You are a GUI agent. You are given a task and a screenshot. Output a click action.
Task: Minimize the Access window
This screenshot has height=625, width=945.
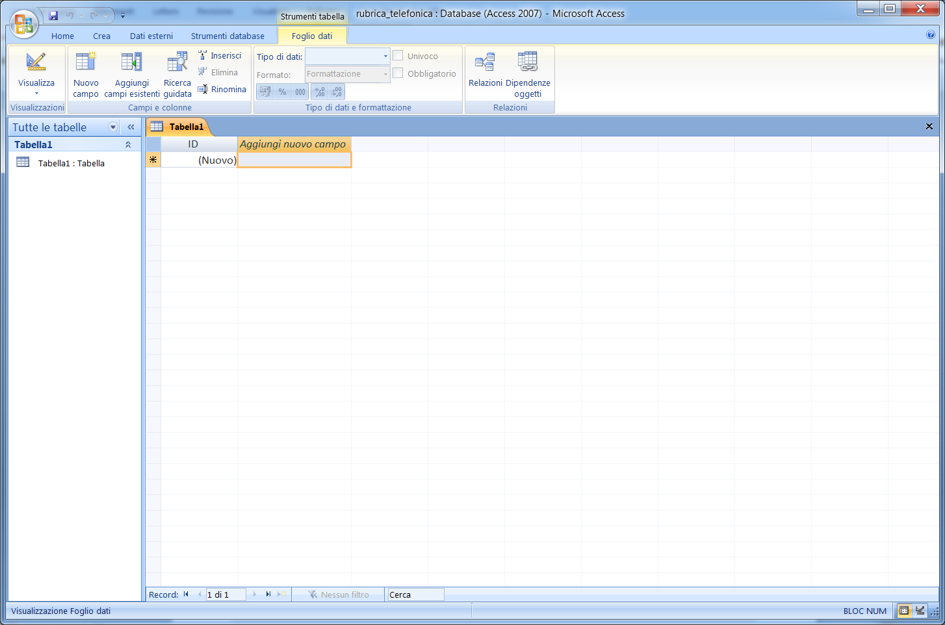(868, 8)
